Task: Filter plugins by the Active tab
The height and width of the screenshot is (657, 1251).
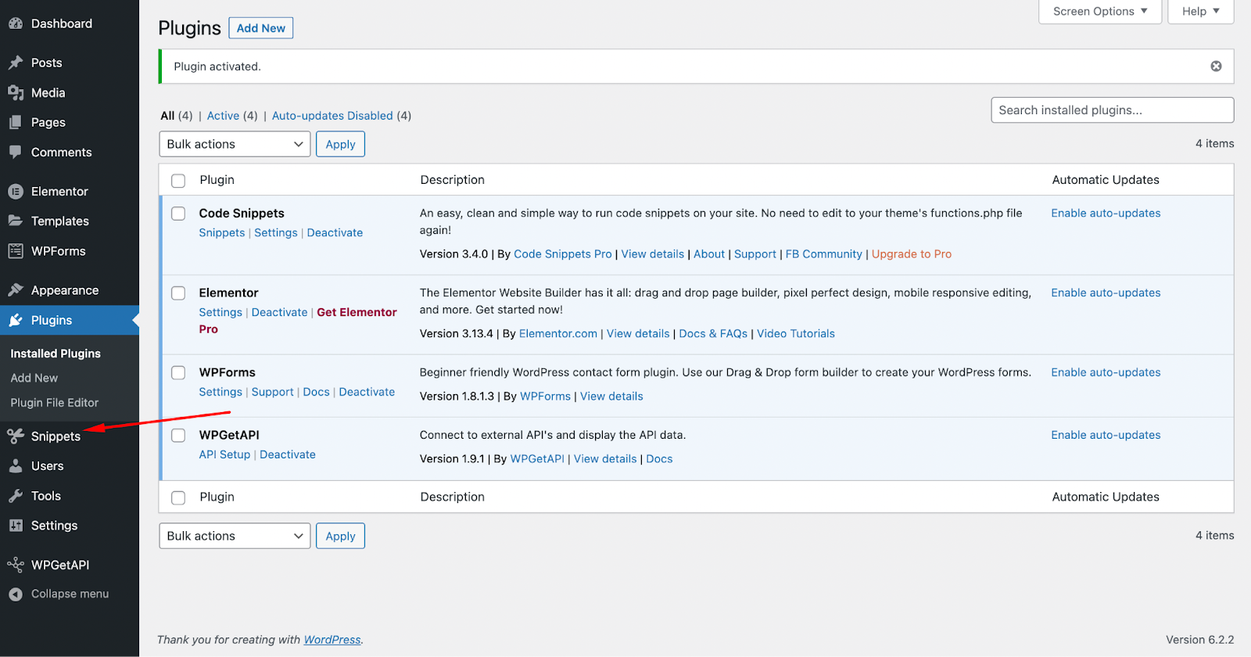Action: click(x=223, y=116)
